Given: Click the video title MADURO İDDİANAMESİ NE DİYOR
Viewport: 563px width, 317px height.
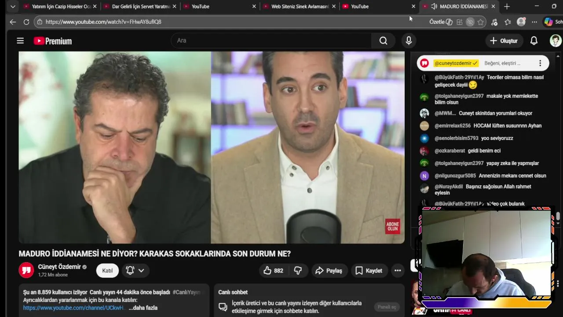Looking at the screenshot, I should coord(154,254).
